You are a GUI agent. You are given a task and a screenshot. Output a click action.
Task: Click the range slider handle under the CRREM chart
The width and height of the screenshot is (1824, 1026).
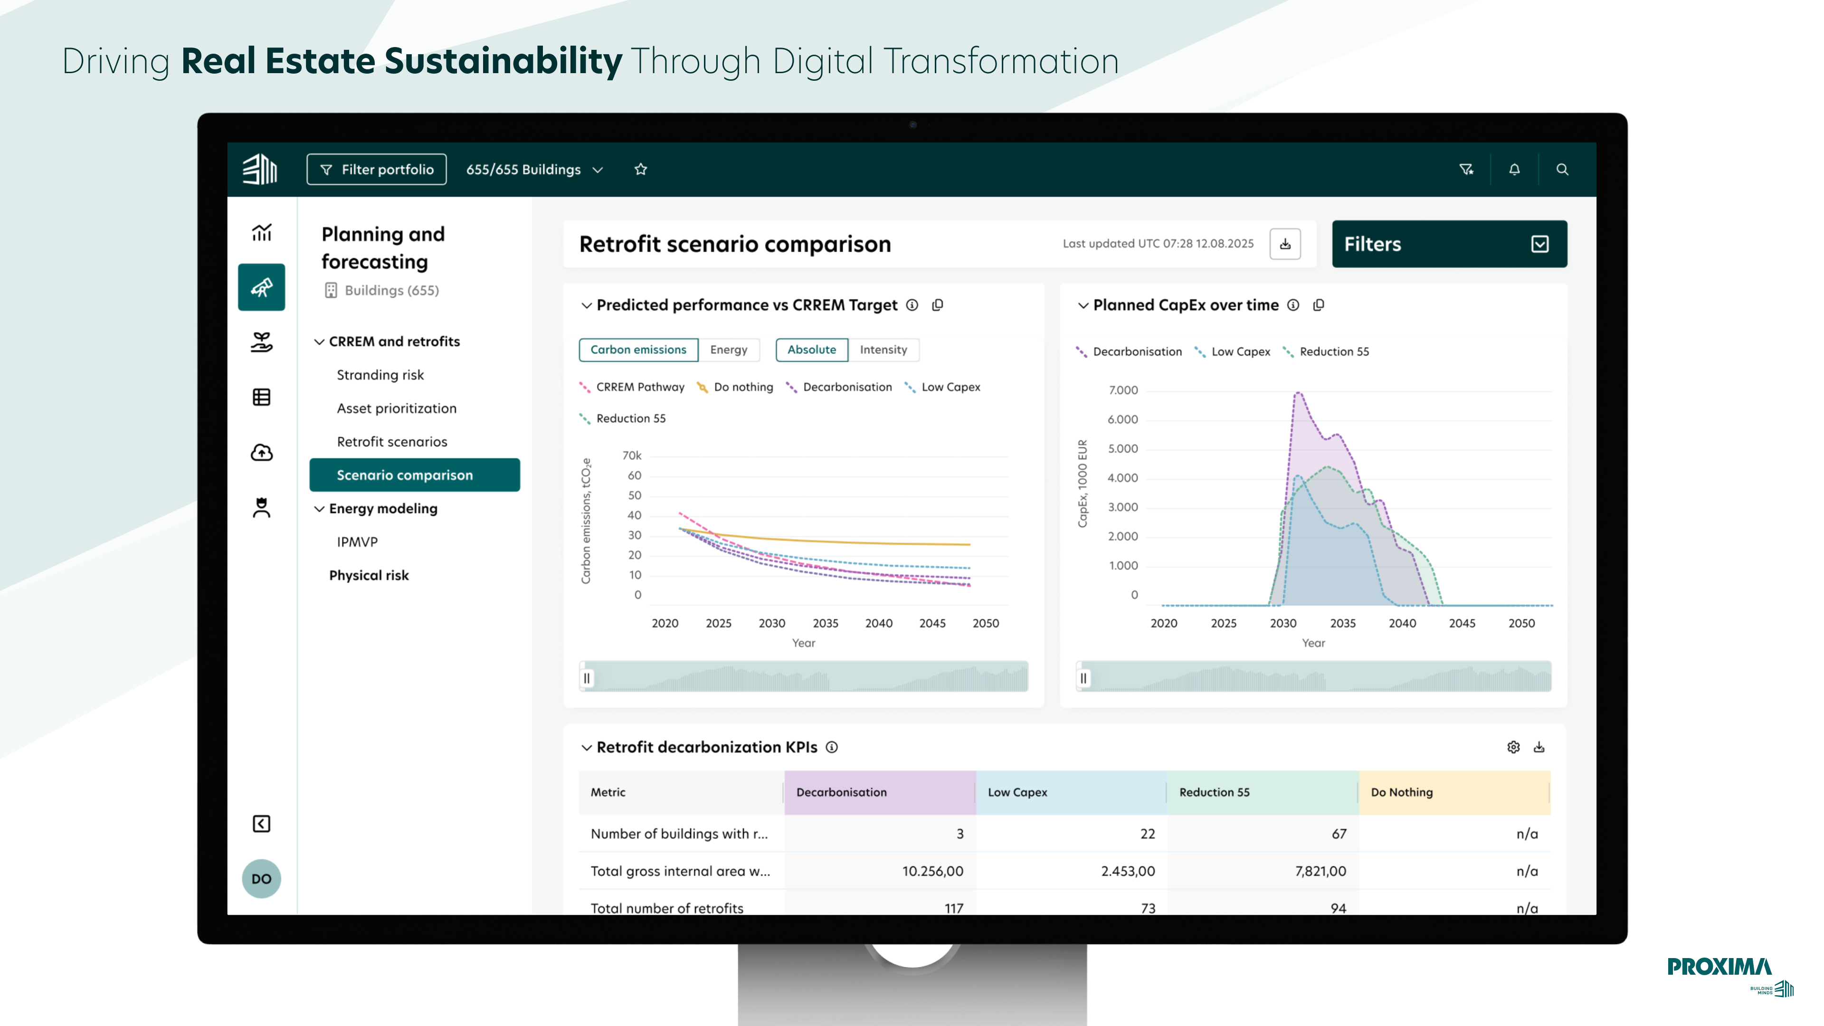(587, 678)
